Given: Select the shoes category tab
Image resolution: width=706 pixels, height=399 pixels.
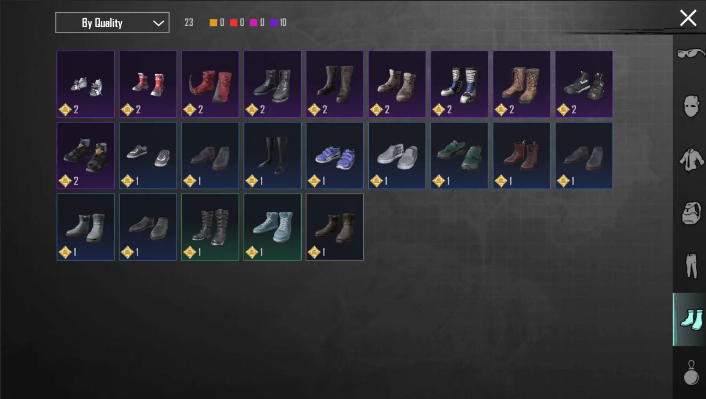Looking at the screenshot, I should pos(690,319).
